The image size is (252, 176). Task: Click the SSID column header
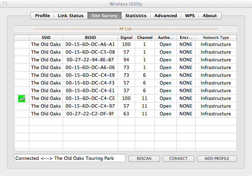46,38
